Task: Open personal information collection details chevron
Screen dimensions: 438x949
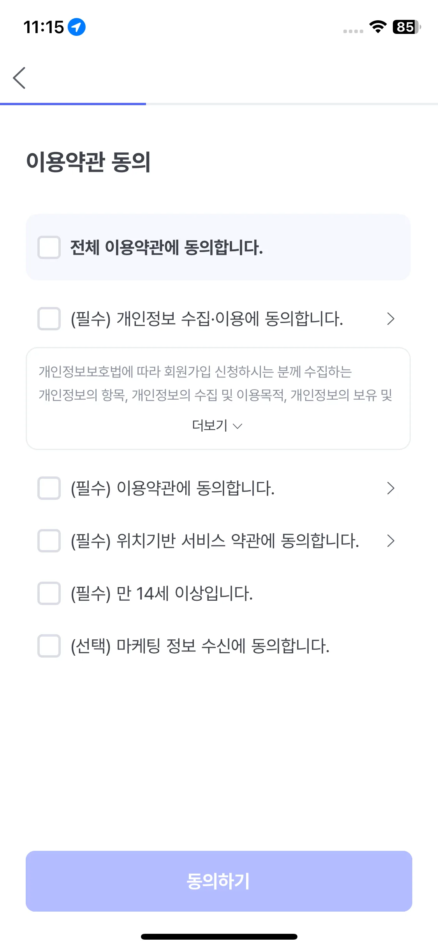Action: (x=391, y=319)
